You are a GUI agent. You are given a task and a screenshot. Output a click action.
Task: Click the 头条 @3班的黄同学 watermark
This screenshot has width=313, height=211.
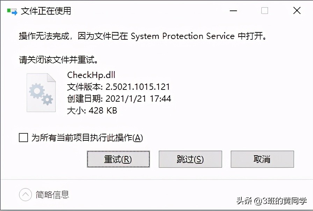271,201
